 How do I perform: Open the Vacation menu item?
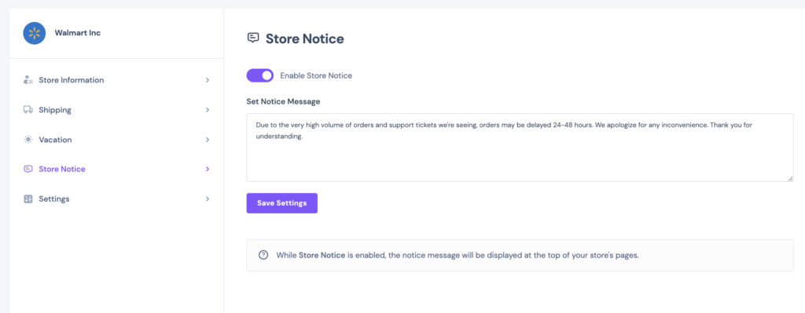point(116,140)
